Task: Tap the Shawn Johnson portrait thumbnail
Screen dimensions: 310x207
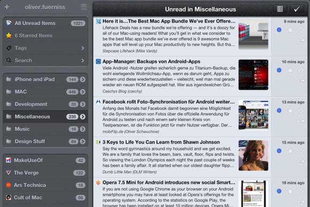Action: [253, 155]
